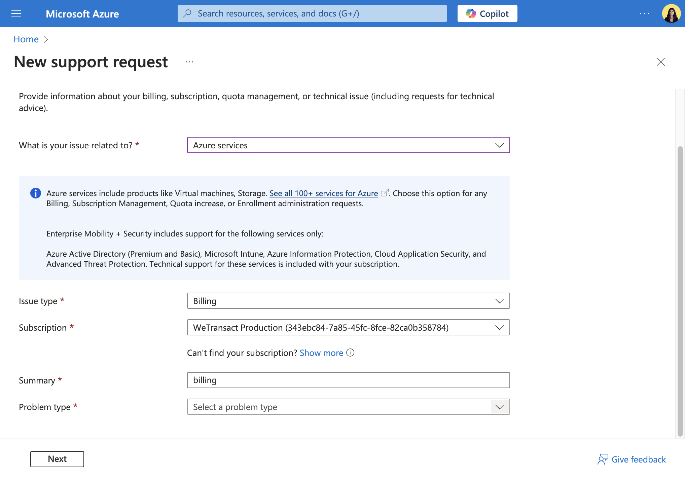Click the breadcrumb chevron after Home
685x479 pixels.
coord(46,39)
